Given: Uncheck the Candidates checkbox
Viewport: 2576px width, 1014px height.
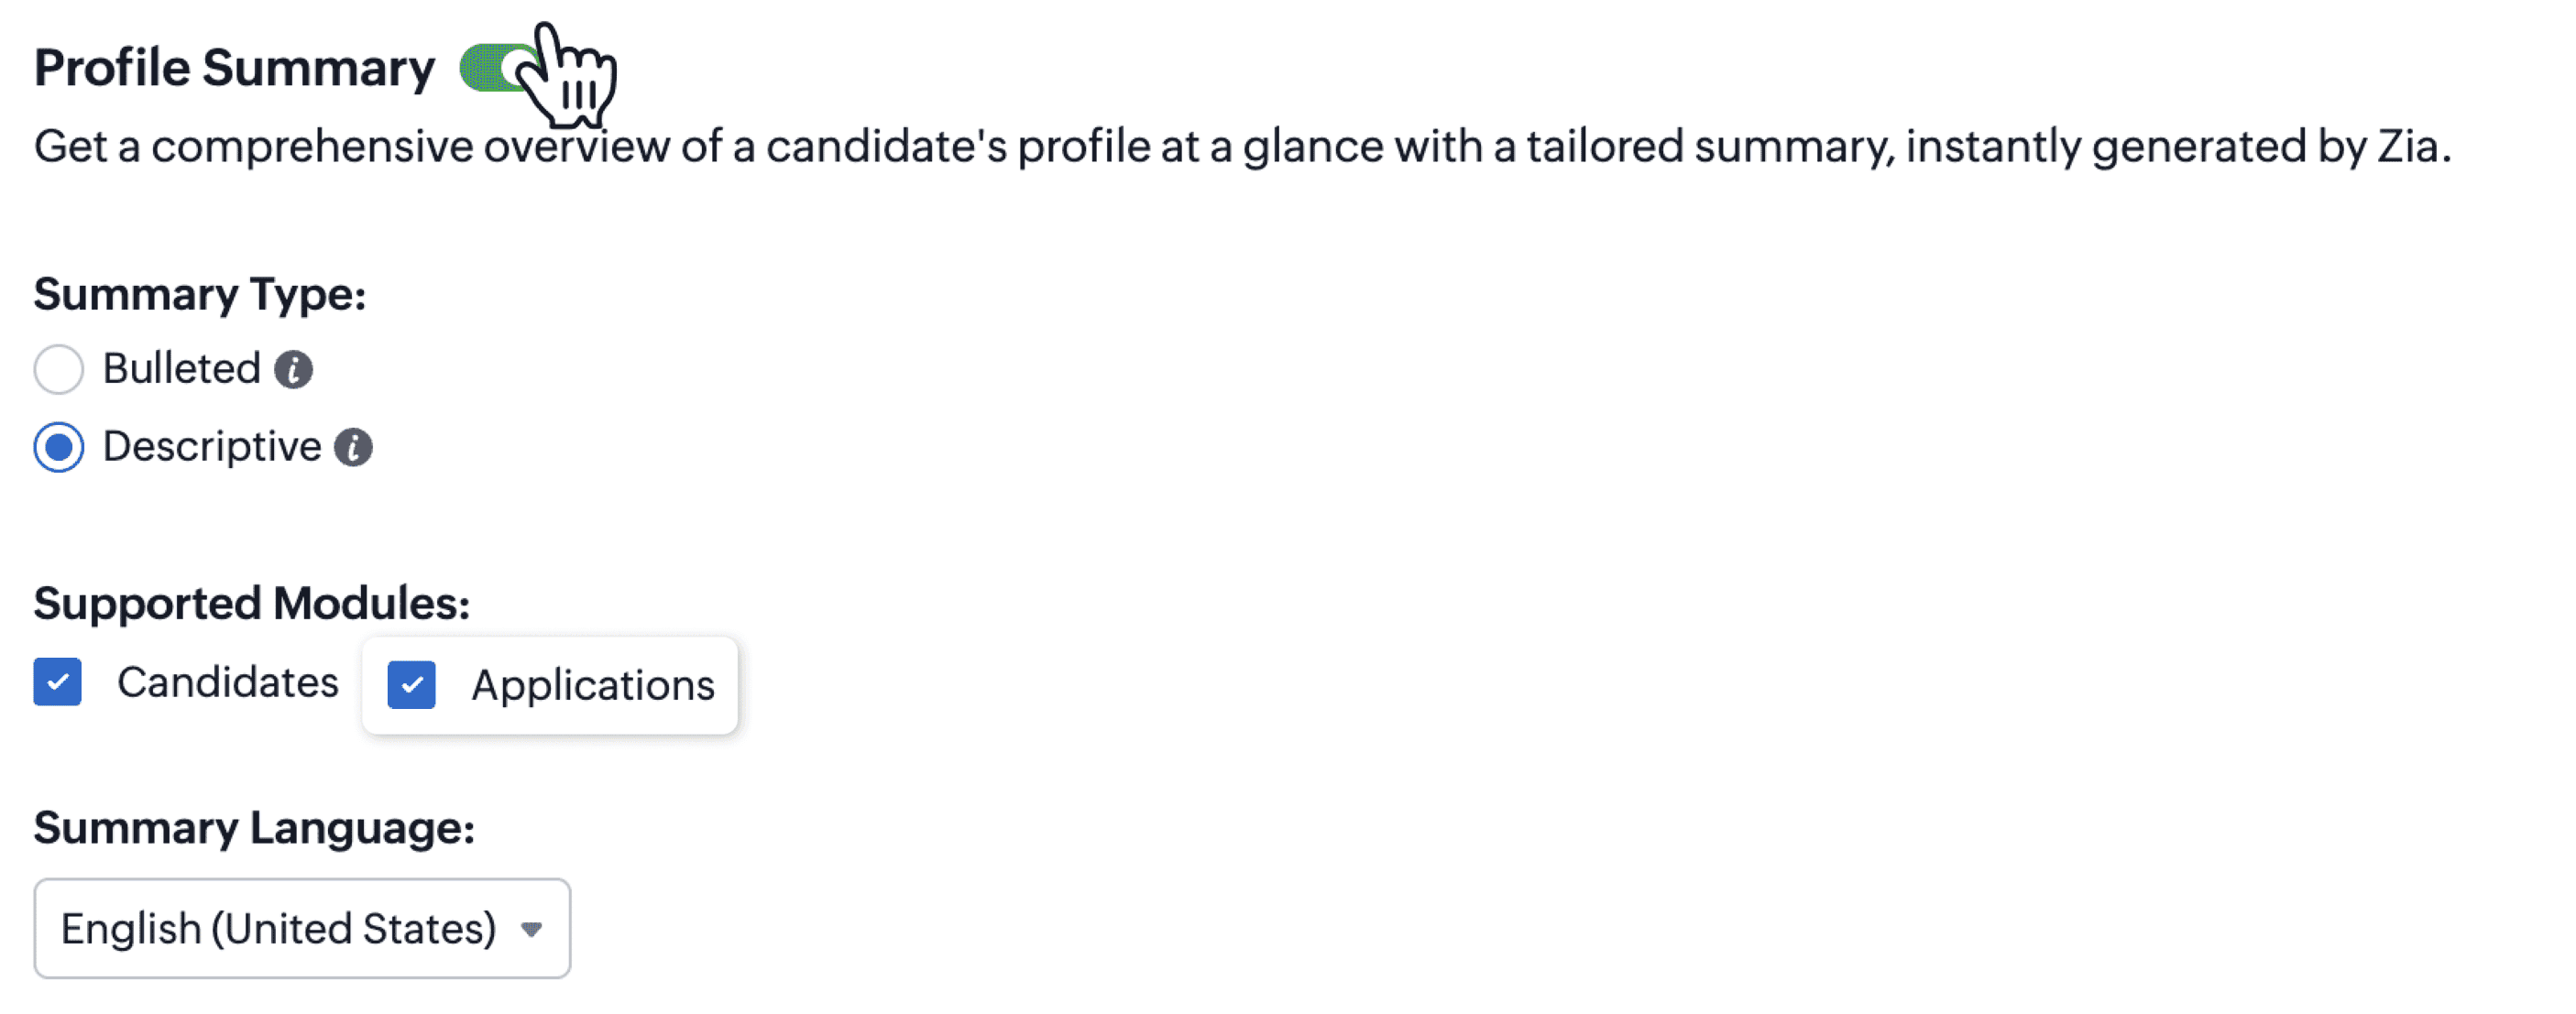Looking at the screenshot, I should 57,682.
